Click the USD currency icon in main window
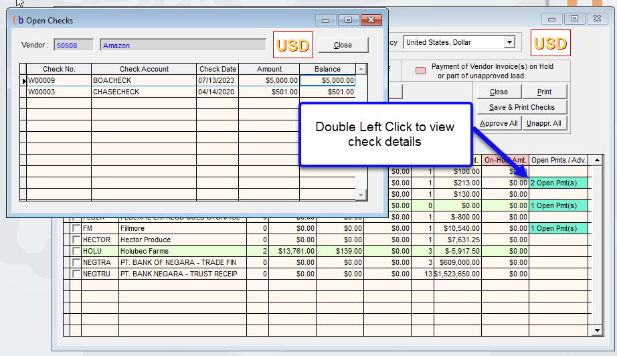 pyautogui.click(x=551, y=43)
